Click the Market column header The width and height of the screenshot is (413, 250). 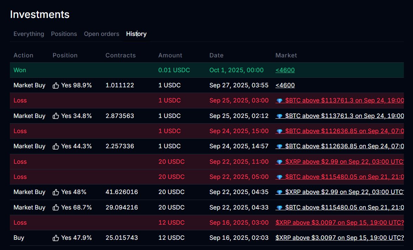pyautogui.click(x=286, y=55)
